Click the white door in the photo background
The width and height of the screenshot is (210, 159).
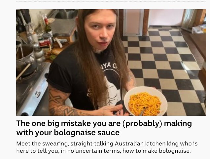coord(133,22)
